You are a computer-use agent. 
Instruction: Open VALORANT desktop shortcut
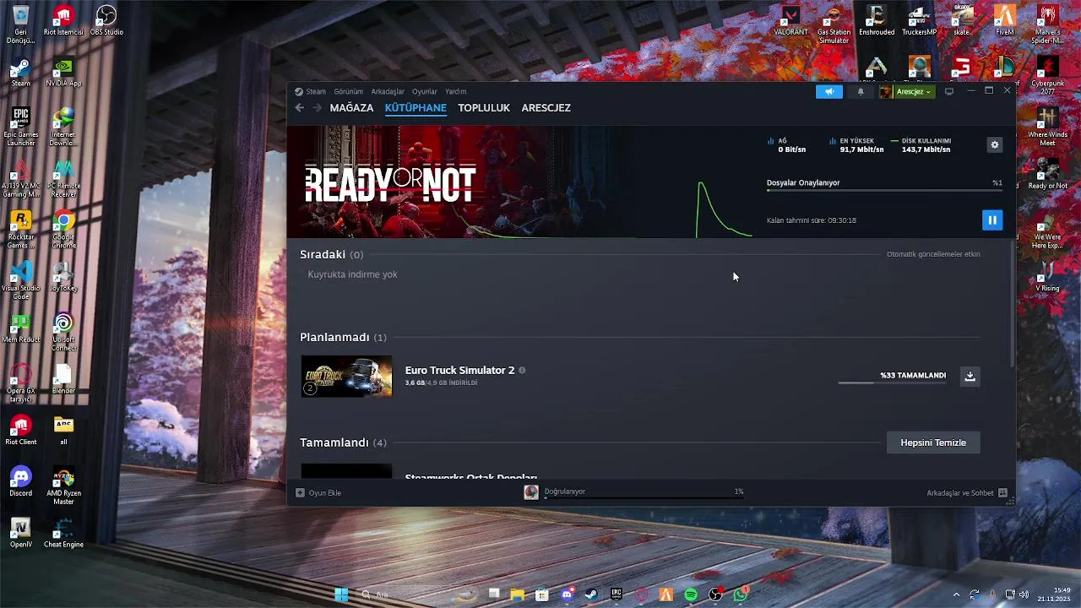pyautogui.click(x=790, y=21)
